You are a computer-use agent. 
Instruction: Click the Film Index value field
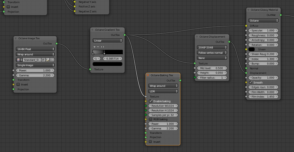[x=263, y=97]
